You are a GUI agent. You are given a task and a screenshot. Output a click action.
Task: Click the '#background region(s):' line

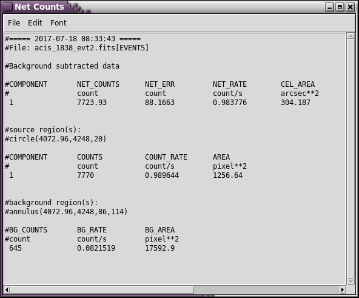pyautogui.click(x=52, y=203)
